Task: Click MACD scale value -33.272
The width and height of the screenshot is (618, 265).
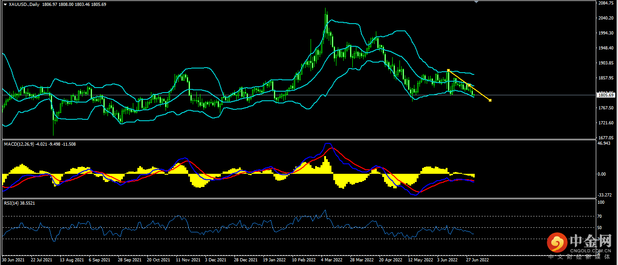Action: tap(605, 195)
